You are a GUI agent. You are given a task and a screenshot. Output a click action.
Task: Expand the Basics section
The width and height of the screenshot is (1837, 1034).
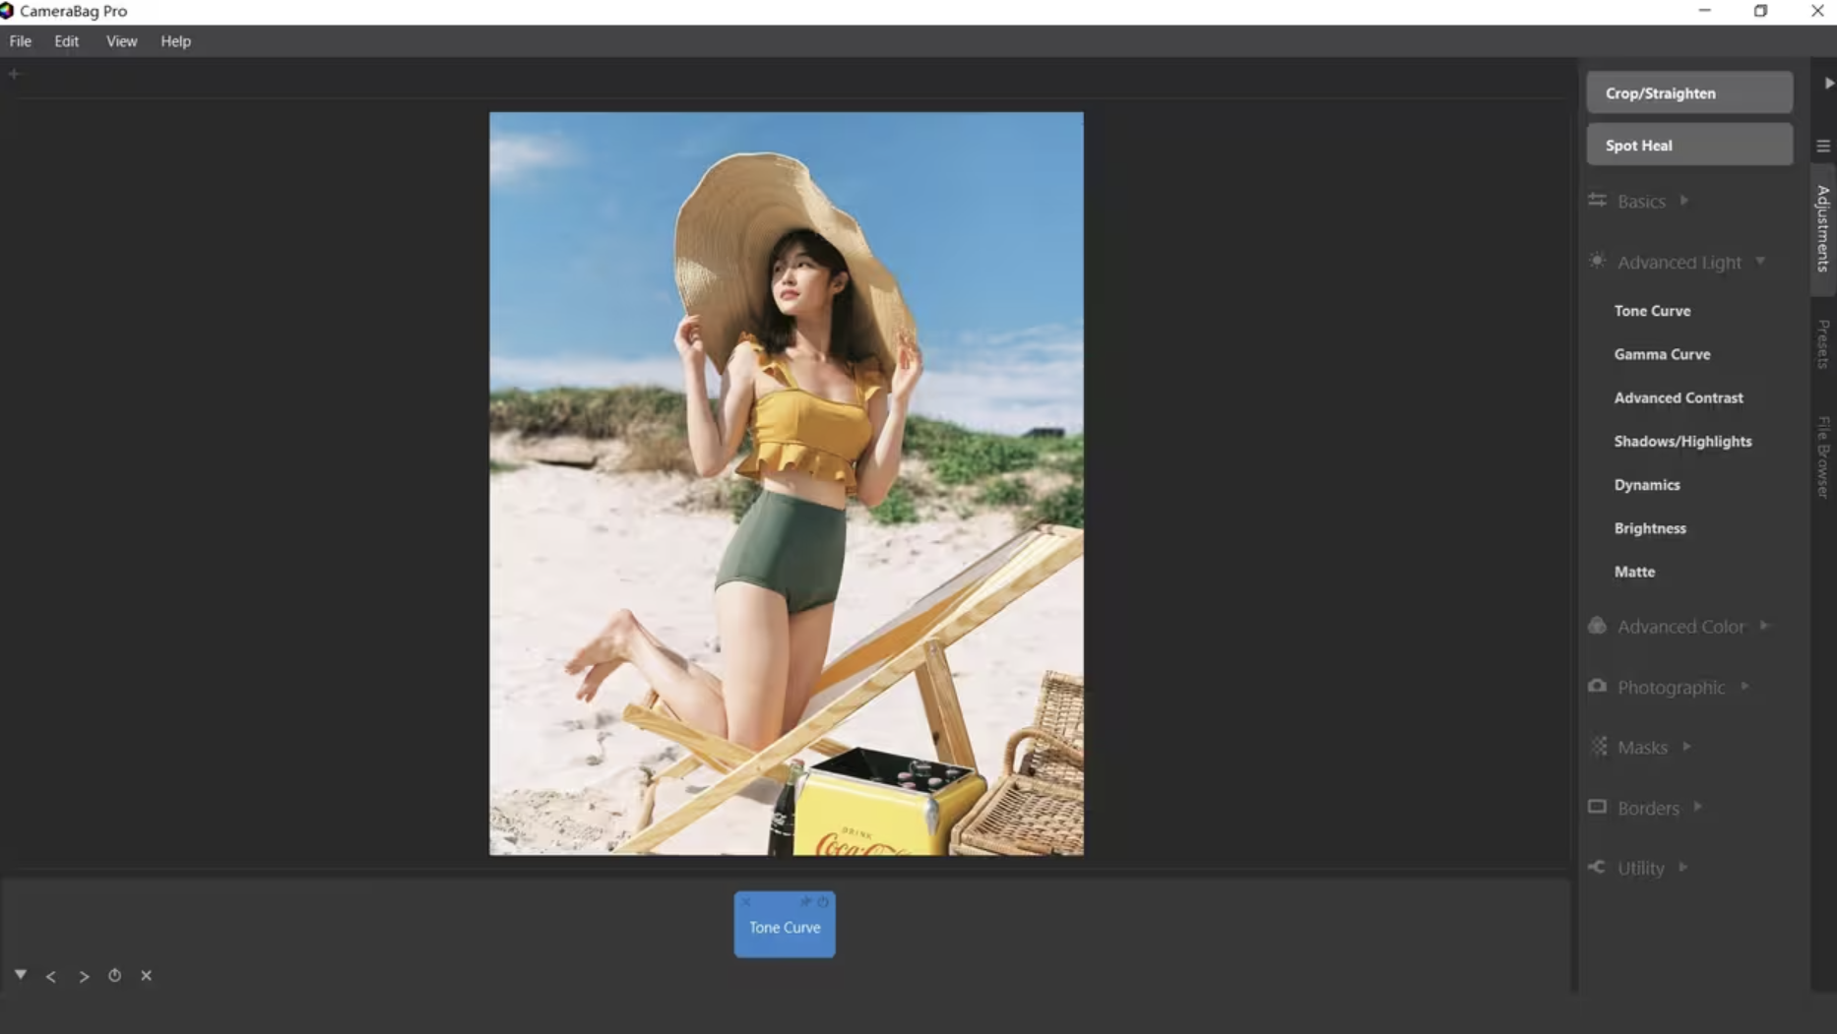1641,202
